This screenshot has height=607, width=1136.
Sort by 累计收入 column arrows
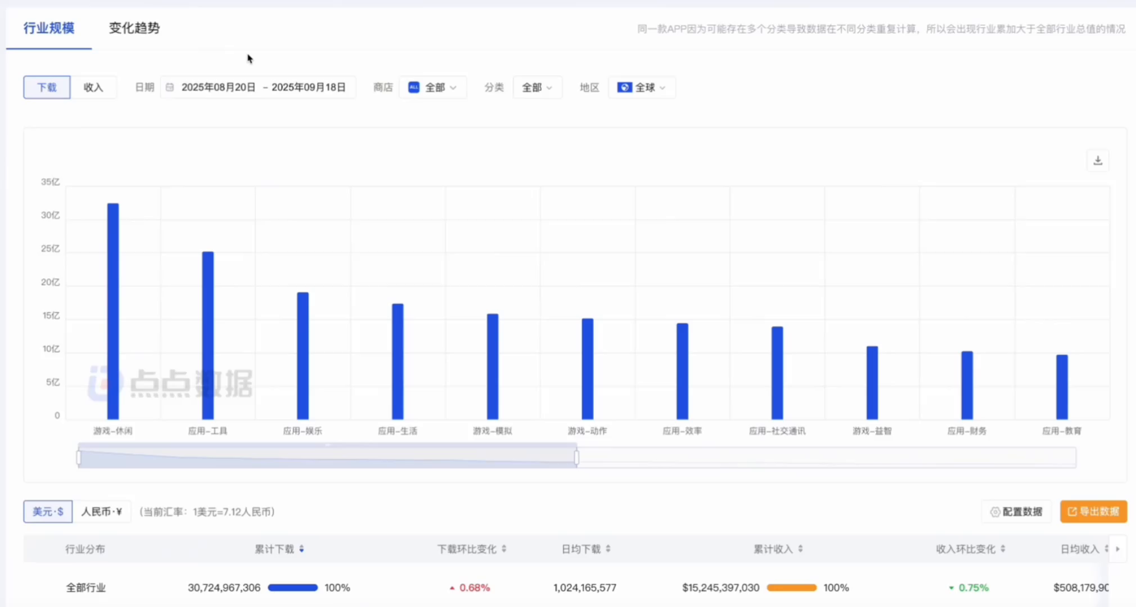(800, 549)
